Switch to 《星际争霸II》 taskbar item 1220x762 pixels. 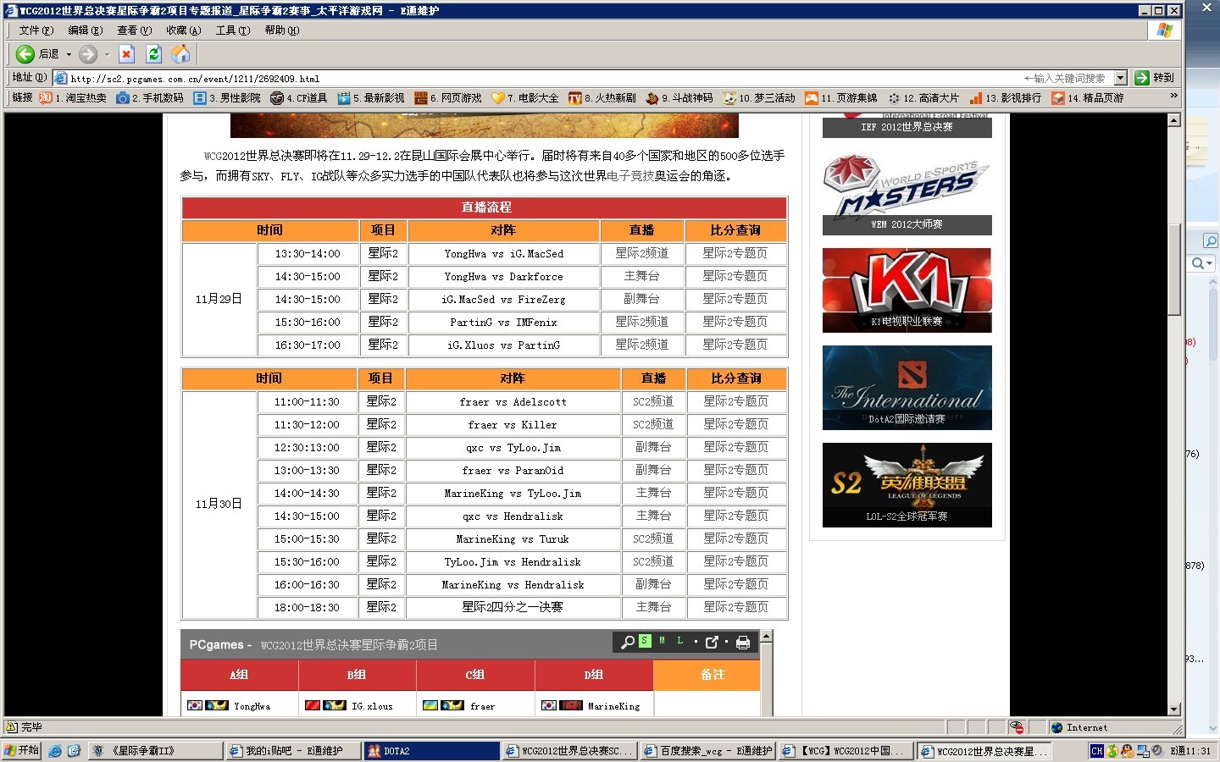coord(157,751)
